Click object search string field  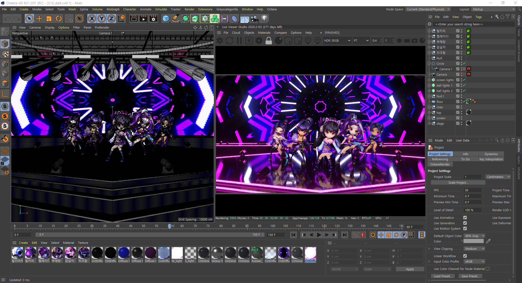click(473, 24)
